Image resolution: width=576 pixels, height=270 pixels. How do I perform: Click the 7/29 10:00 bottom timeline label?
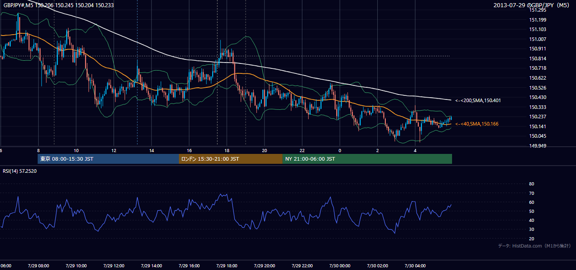pos(76,265)
